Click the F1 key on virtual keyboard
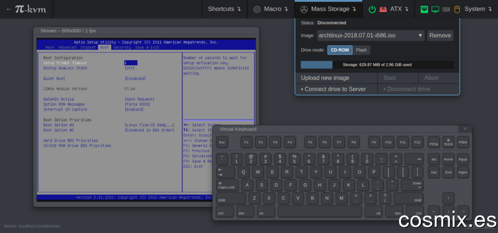This screenshot has width=498, height=233. [x=246, y=142]
